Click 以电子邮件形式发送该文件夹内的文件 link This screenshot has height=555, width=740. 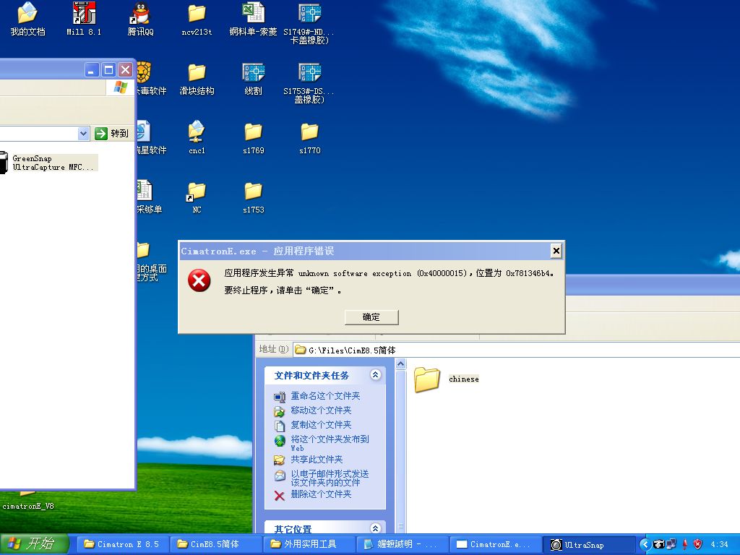[x=330, y=478]
